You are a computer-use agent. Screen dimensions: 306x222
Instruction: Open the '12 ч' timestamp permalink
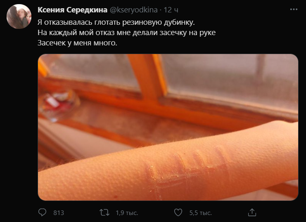(x=171, y=10)
